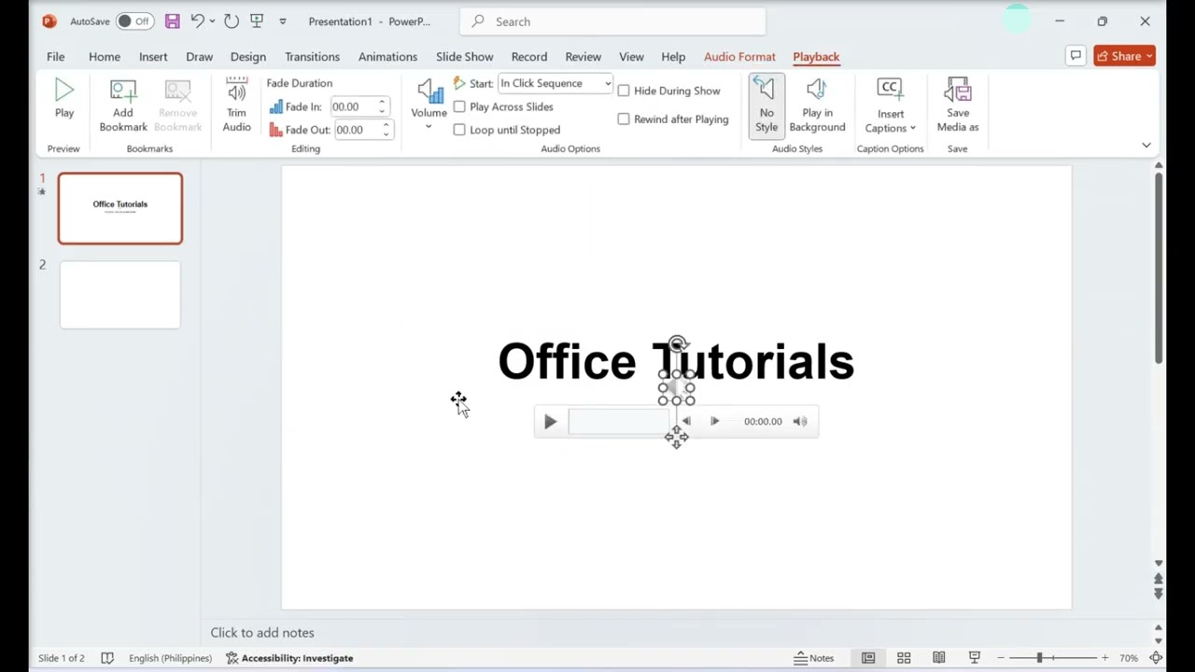1195x672 pixels.
Task: Switch to the Audio Format tab
Action: pyautogui.click(x=739, y=56)
